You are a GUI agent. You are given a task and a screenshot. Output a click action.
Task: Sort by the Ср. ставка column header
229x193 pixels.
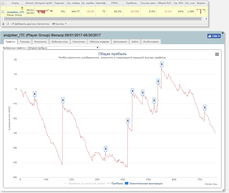click(74, 3)
